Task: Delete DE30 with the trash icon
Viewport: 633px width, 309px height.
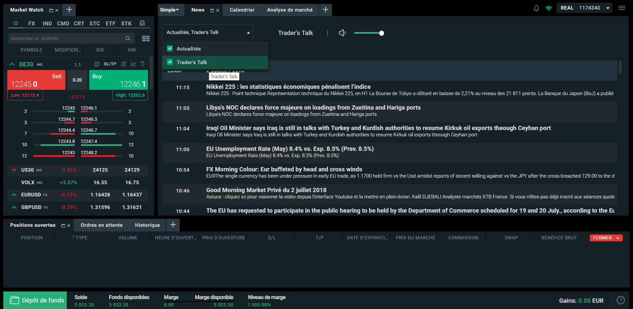Action: pyautogui.click(x=143, y=64)
